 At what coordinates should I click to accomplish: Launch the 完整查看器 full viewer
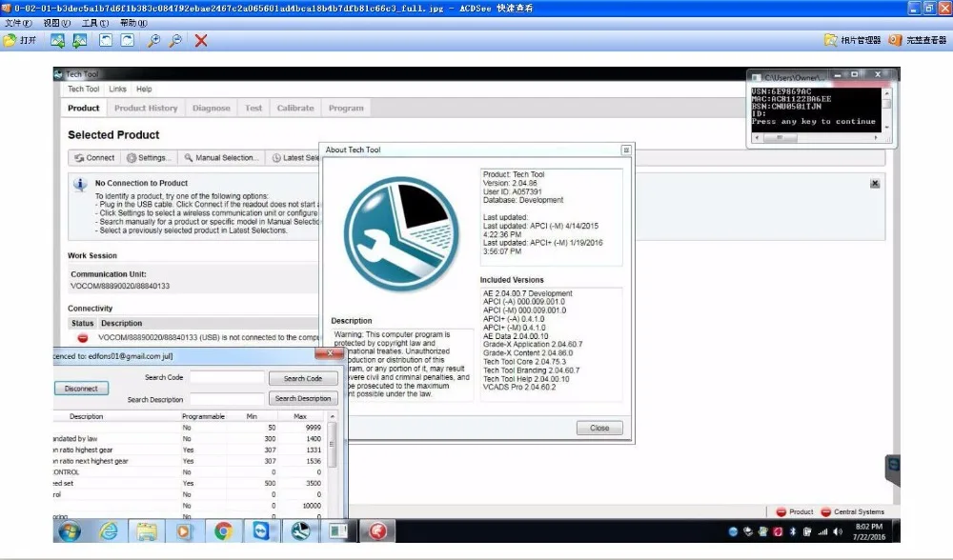click(x=917, y=40)
